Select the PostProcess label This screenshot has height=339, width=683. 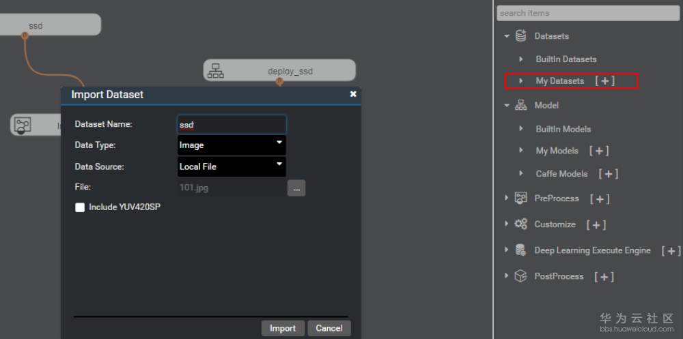click(559, 276)
